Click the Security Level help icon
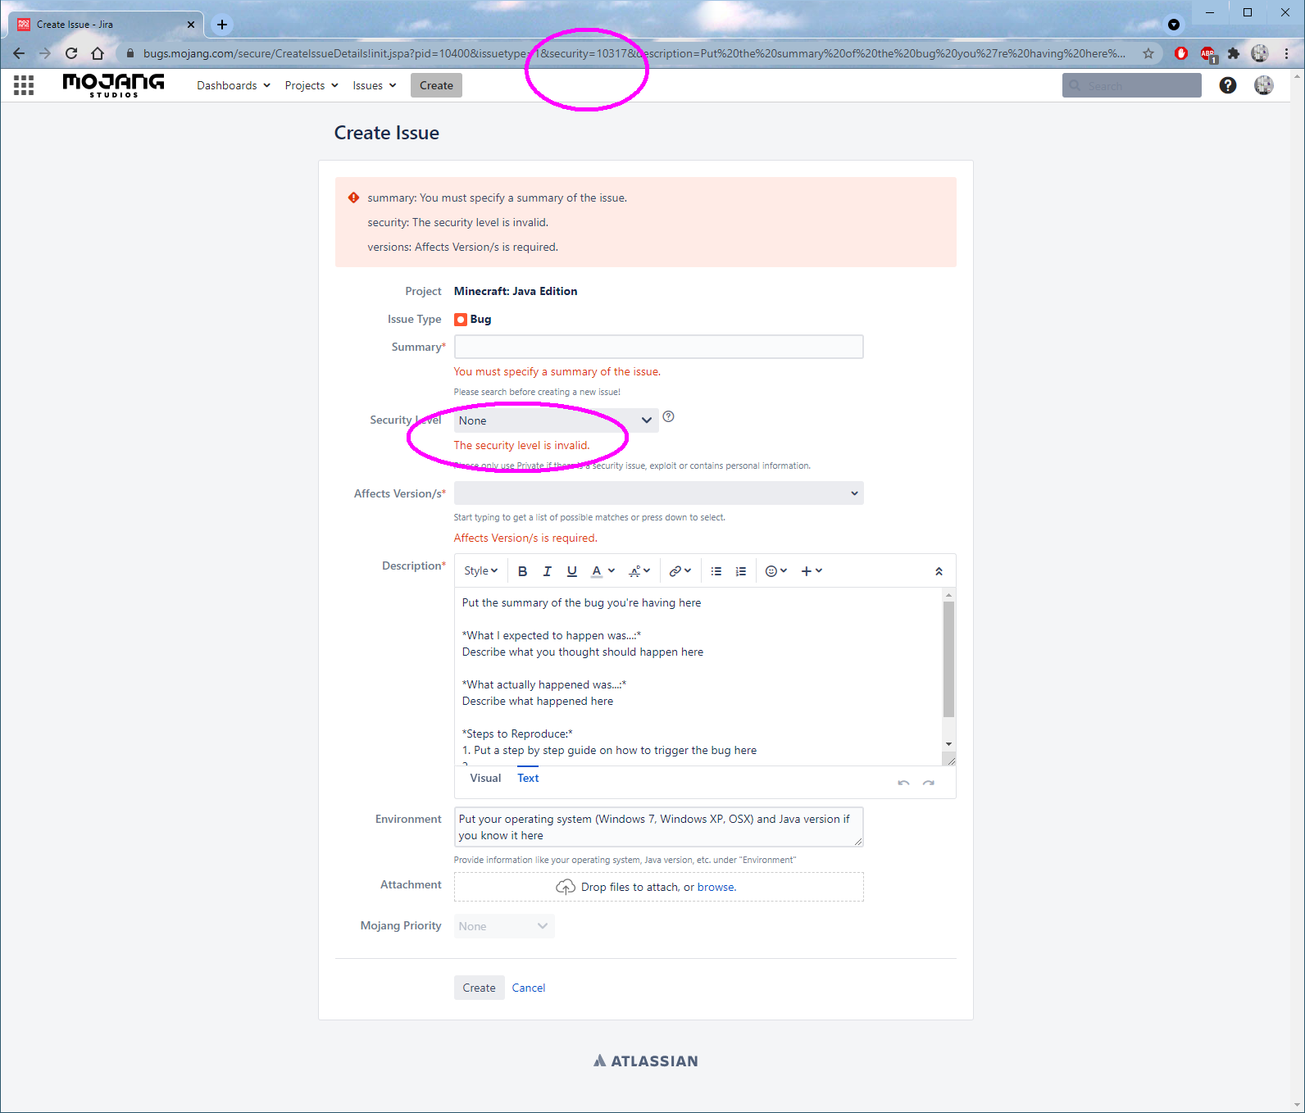This screenshot has width=1305, height=1113. click(669, 416)
